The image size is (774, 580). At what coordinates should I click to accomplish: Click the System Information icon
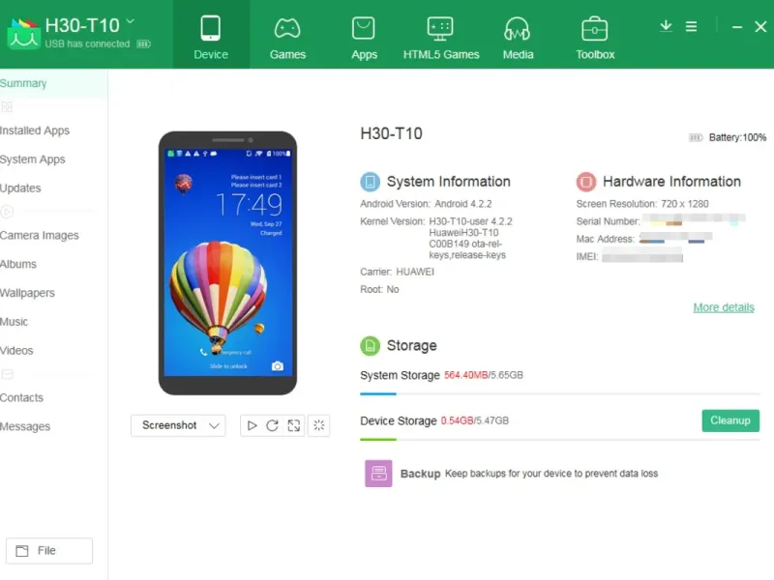371,182
